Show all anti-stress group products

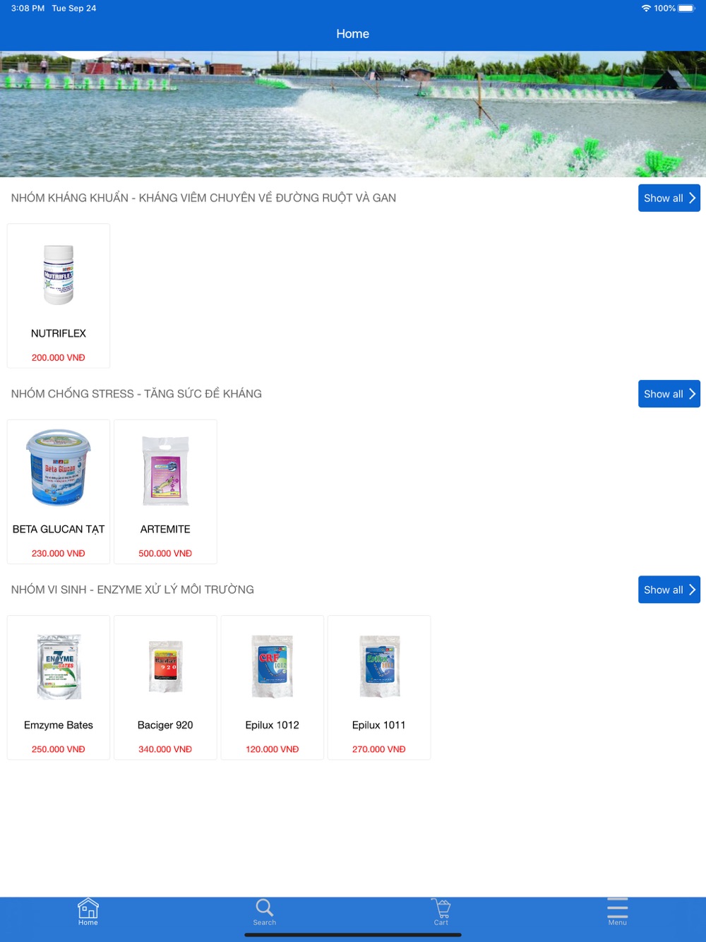[669, 394]
